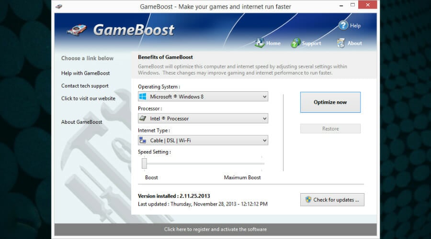Open the Internet Type dropdown arrow
Viewport: 431px width, 239px height.
[264, 140]
